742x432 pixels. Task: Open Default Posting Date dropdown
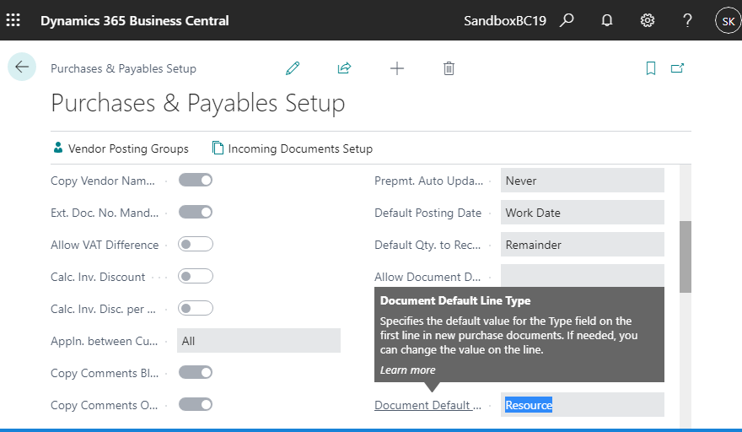point(583,213)
